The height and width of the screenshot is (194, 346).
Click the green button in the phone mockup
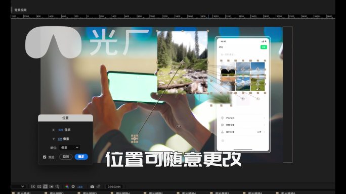[x=264, y=47]
